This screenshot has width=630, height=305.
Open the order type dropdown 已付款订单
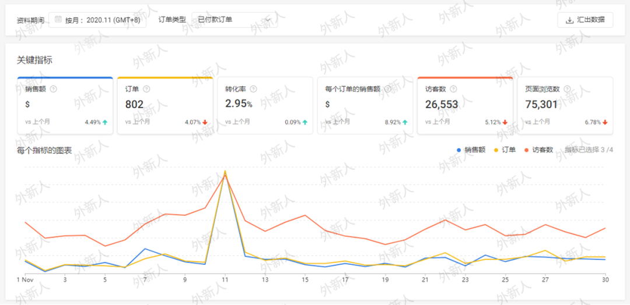tap(235, 20)
